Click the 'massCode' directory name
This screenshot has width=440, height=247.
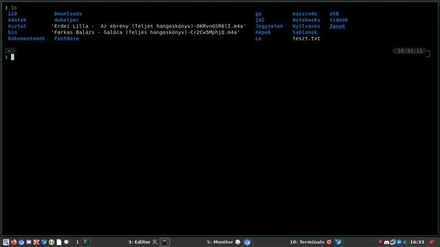(305, 14)
